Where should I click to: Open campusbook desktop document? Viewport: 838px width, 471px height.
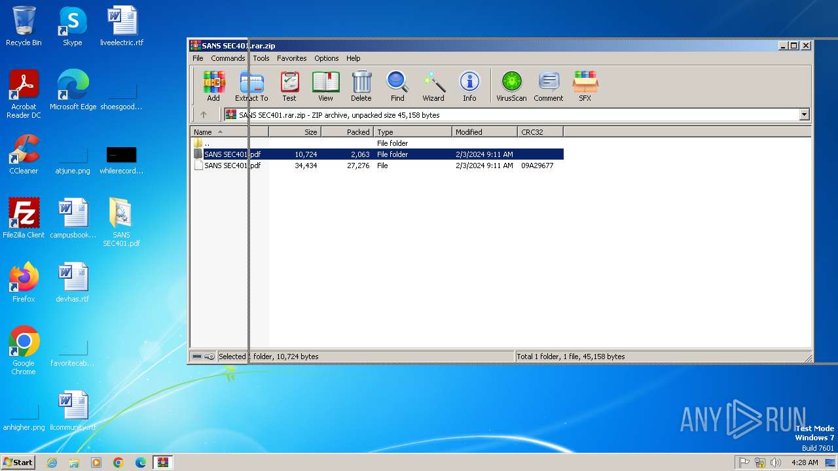73,218
